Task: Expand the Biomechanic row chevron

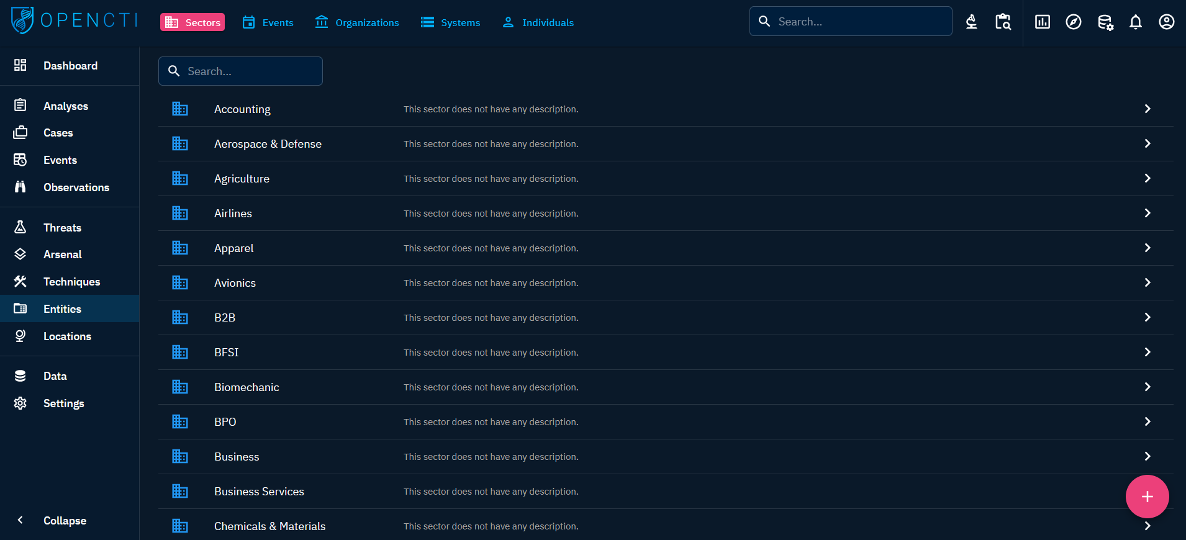Action: tap(1147, 387)
